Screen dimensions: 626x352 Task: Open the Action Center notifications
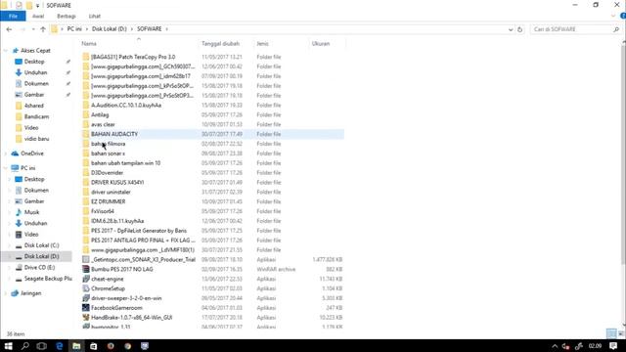613,346
